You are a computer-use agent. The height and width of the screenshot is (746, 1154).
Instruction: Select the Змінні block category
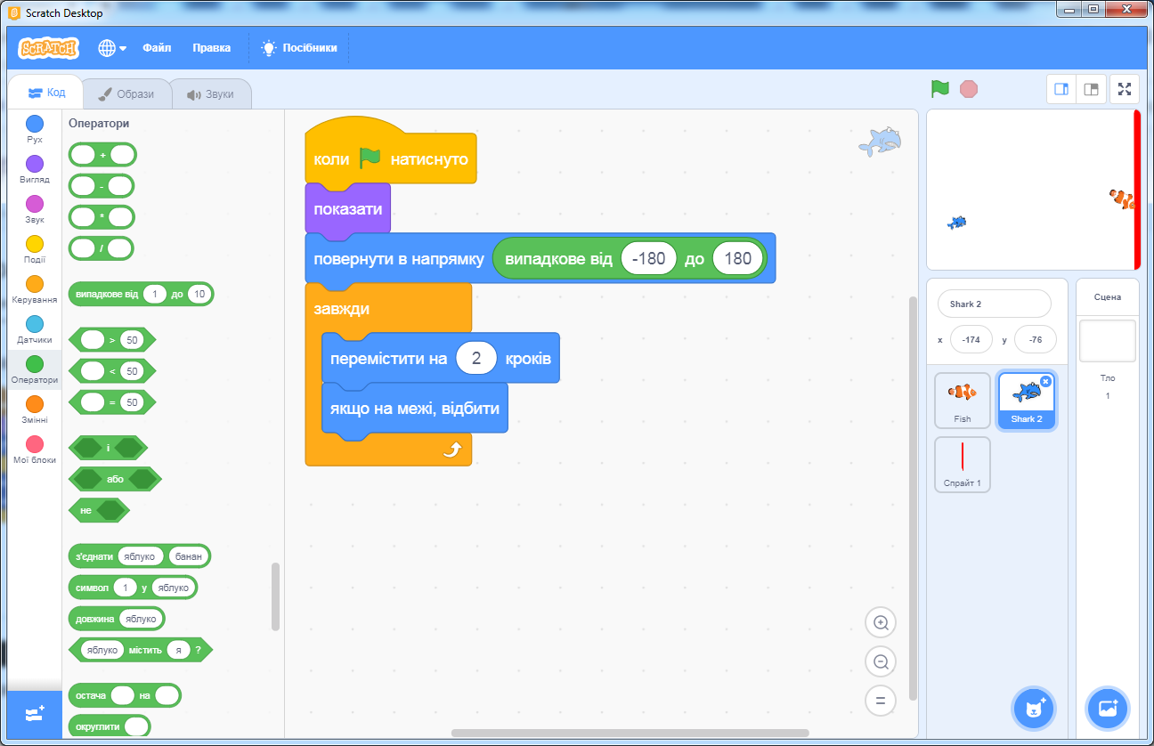pos(35,410)
